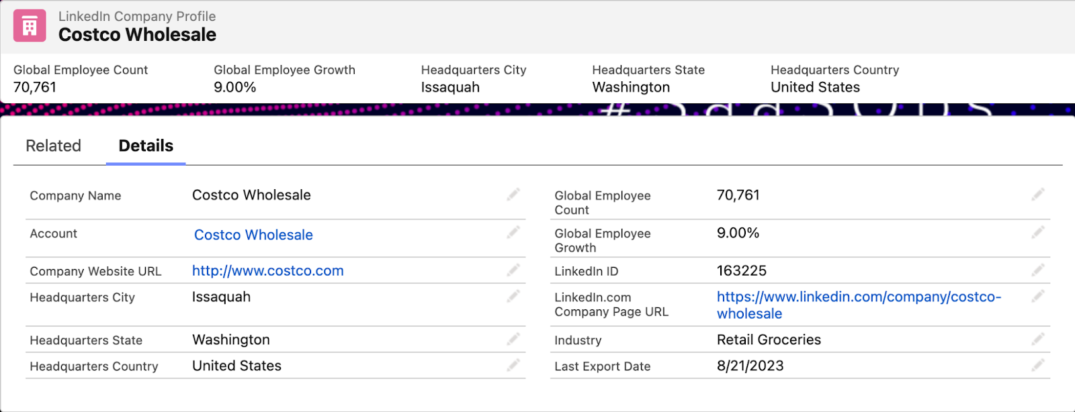Click the pink company building icon

[x=30, y=26]
